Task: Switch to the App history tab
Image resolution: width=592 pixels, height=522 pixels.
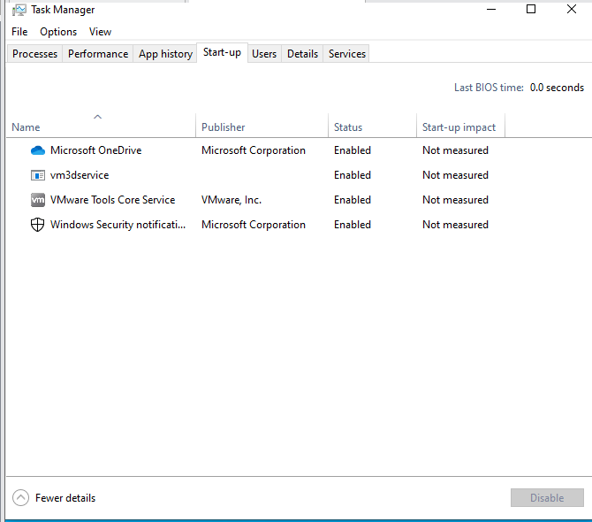Action: tap(165, 54)
